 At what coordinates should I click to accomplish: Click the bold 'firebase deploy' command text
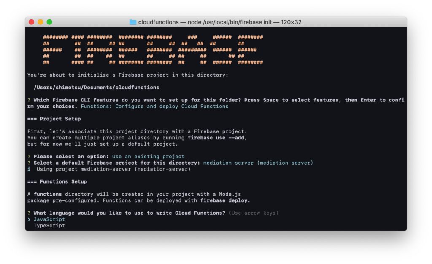click(224, 200)
